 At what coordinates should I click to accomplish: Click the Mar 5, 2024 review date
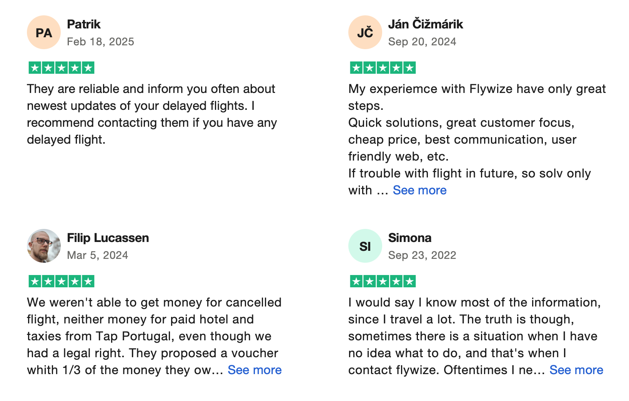98,255
